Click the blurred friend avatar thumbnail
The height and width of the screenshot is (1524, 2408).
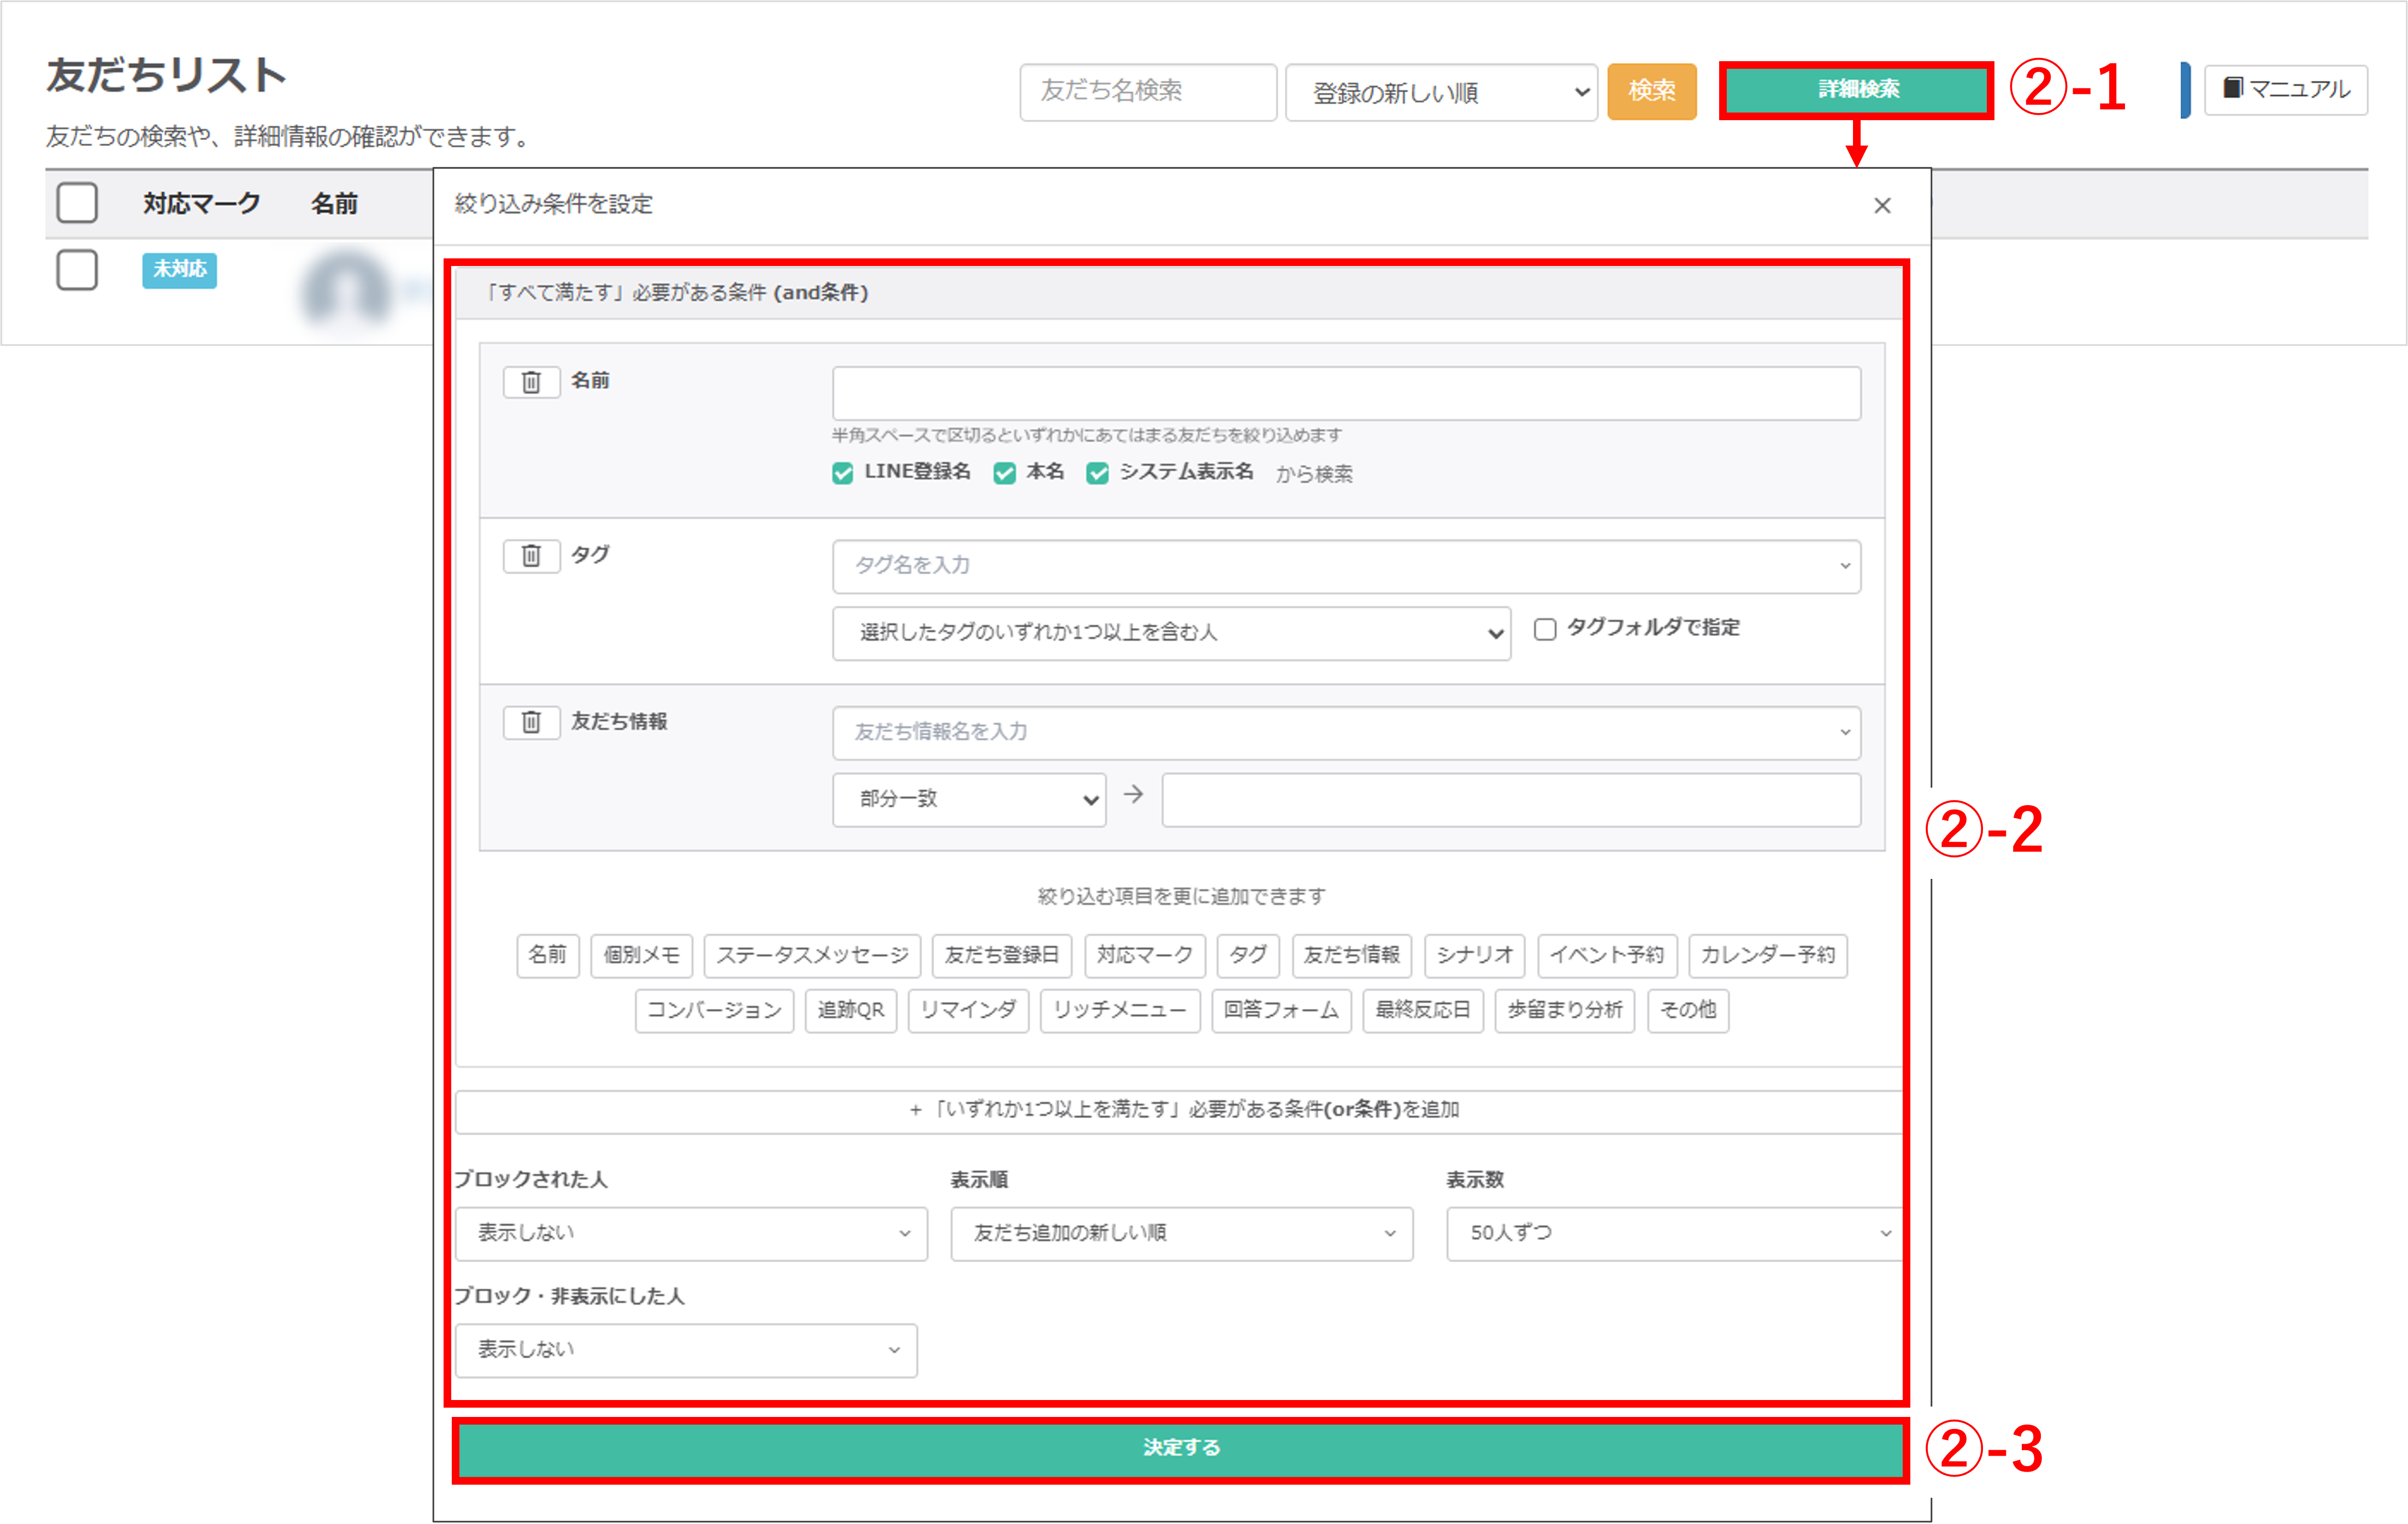click(x=346, y=290)
